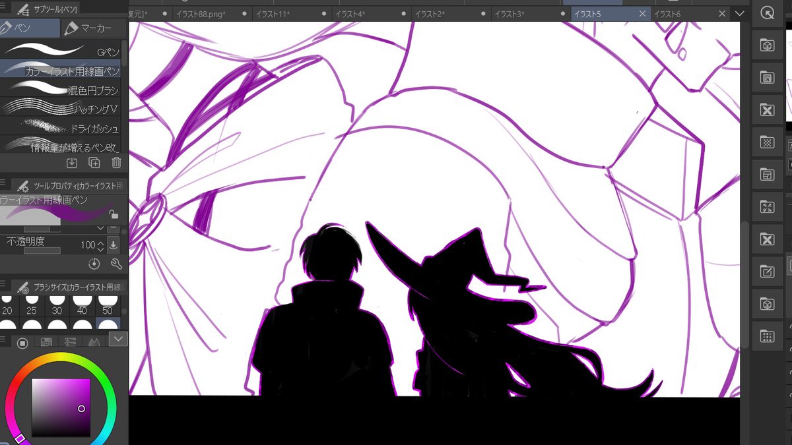Click the delete sub tool trash icon
The width and height of the screenshot is (792, 445).
tap(116, 163)
